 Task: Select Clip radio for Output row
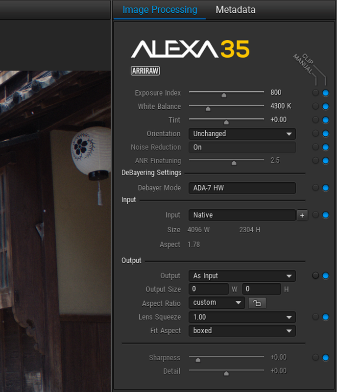(x=326, y=275)
